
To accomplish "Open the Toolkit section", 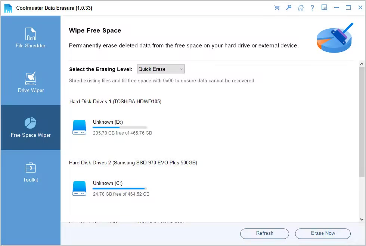I will pos(31,172).
